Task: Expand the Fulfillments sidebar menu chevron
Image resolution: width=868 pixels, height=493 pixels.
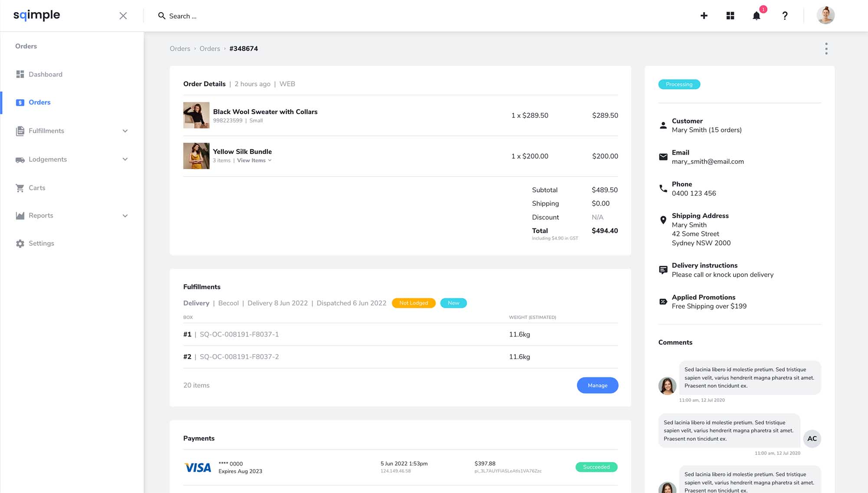Action: [125, 131]
